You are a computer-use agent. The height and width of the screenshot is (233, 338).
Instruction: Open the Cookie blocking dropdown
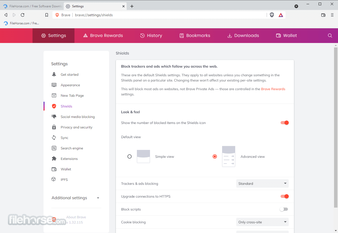click(x=262, y=222)
